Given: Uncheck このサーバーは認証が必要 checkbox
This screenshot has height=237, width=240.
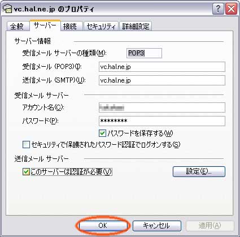Looking at the screenshot, I should pyautogui.click(x=26, y=172).
